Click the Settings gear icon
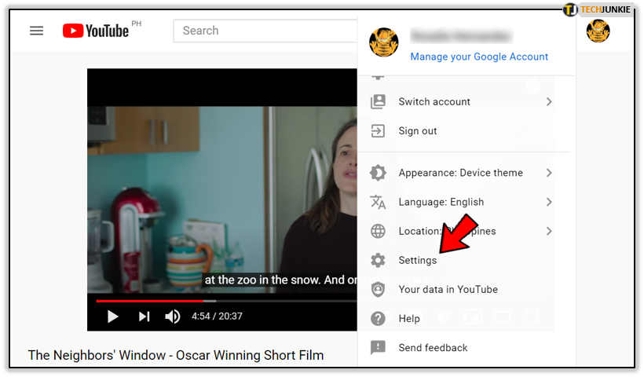The image size is (644, 377). (x=378, y=261)
